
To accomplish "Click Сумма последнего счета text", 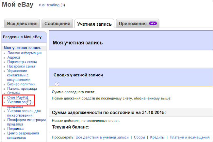I will (74, 92).
